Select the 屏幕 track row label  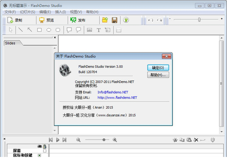pos(17,151)
